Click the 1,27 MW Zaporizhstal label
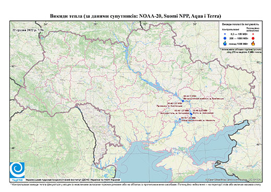Screen dimensions: 271x192 pos(175,112)
